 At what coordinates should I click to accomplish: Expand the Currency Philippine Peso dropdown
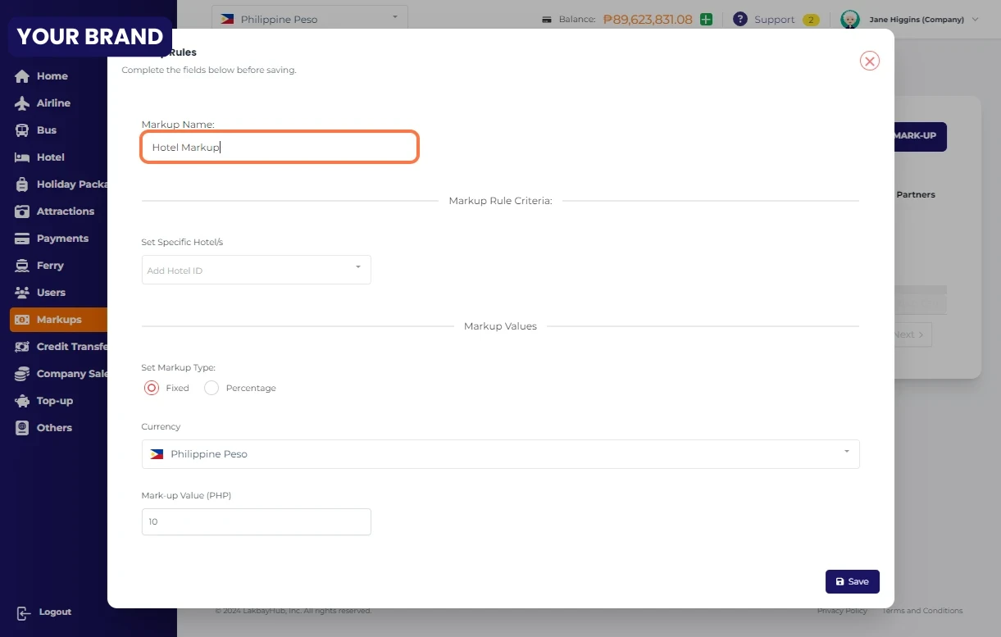(500, 453)
